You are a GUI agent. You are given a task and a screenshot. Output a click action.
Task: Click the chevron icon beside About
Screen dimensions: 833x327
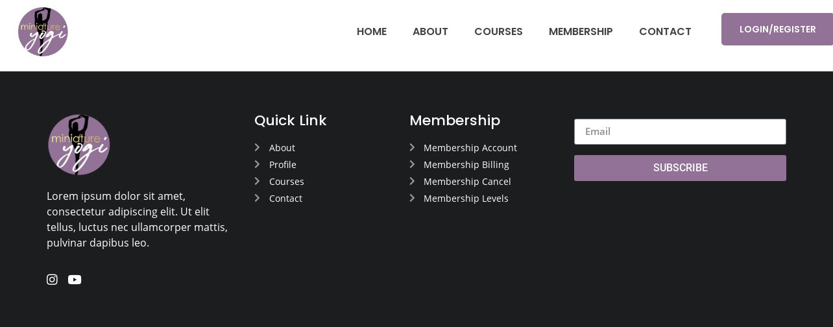257,147
